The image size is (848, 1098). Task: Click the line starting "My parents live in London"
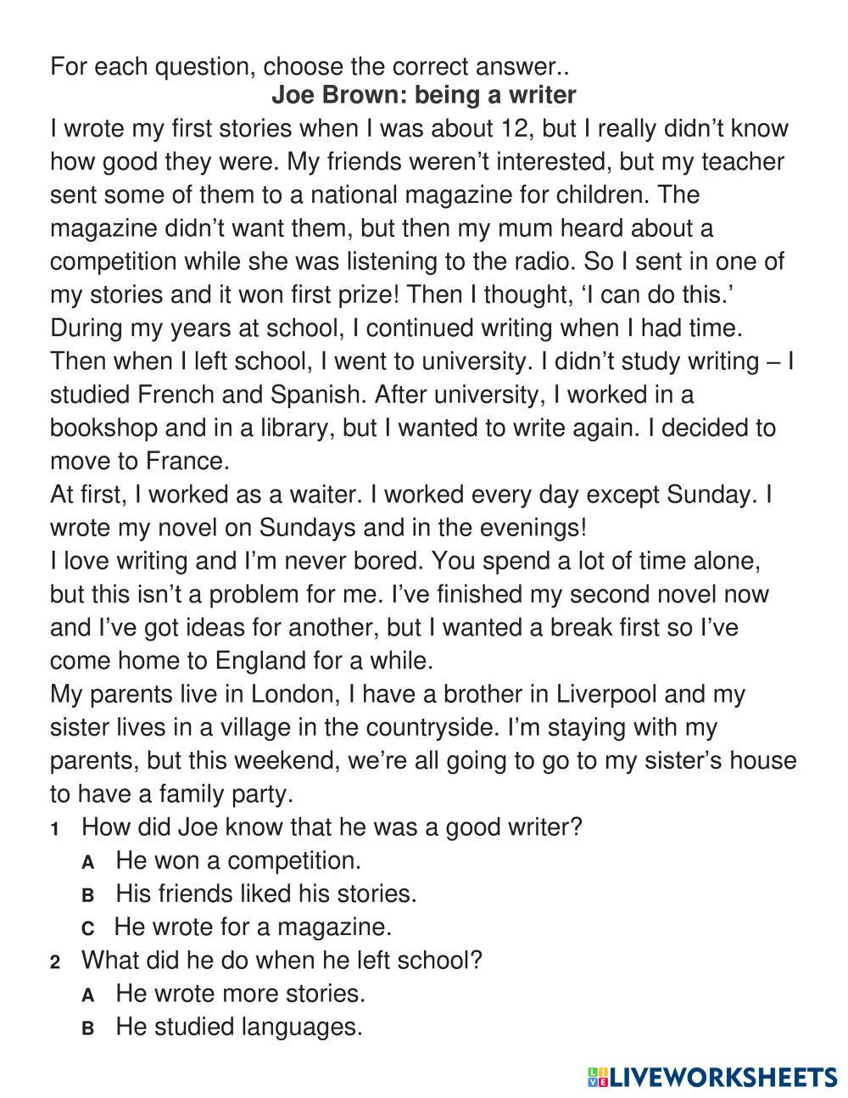pyautogui.click(x=397, y=694)
